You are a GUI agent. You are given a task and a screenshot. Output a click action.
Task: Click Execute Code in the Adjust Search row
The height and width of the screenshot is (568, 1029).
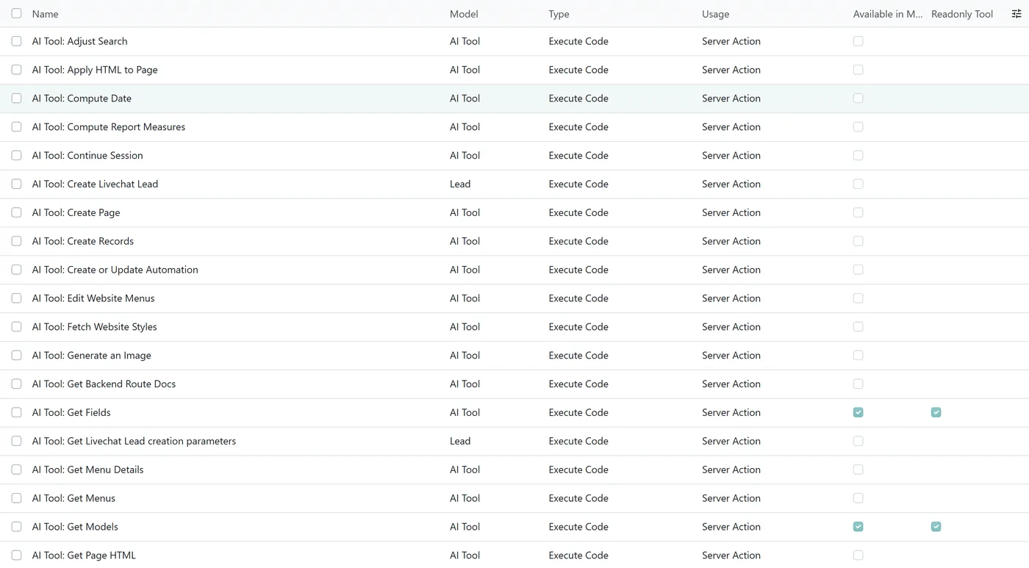tap(578, 41)
